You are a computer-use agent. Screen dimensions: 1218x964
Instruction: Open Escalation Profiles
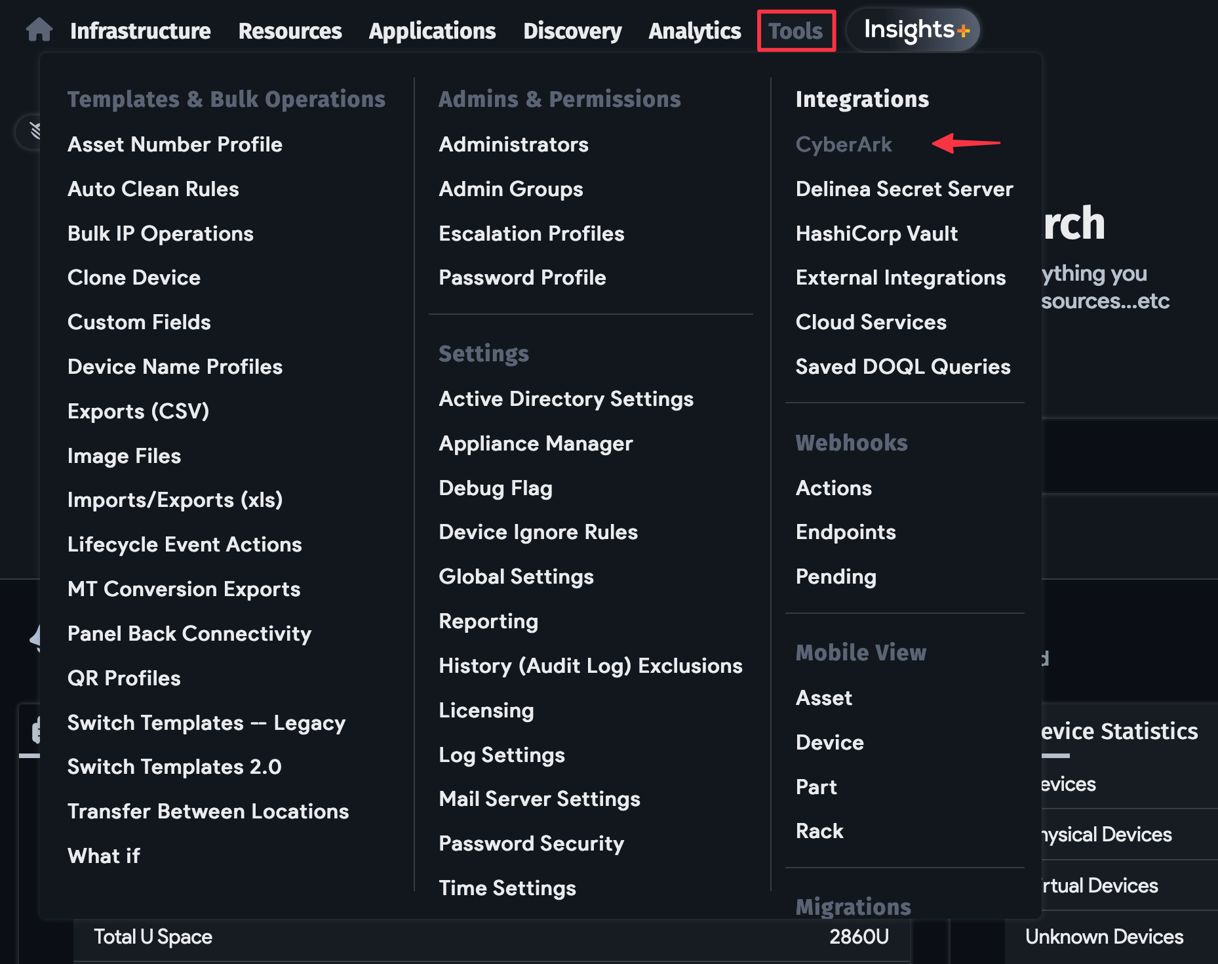(x=531, y=233)
